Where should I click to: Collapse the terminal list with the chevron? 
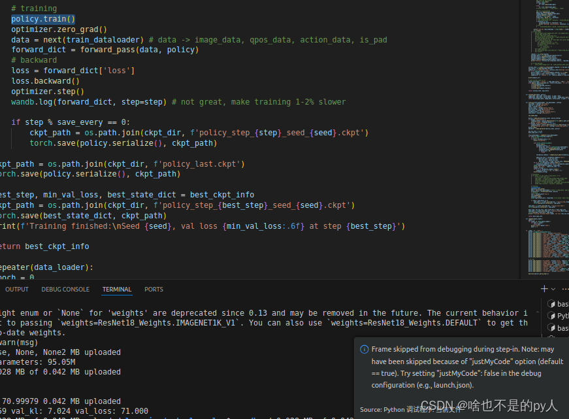click(538, 312)
